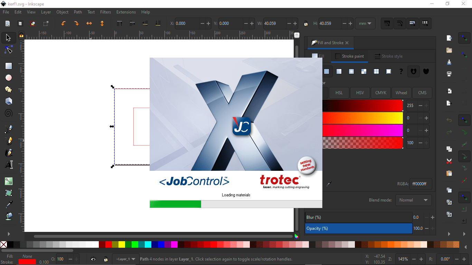This screenshot has width=472, height=265.
Task: Open the Path menu
Action: (x=78, y=12)
